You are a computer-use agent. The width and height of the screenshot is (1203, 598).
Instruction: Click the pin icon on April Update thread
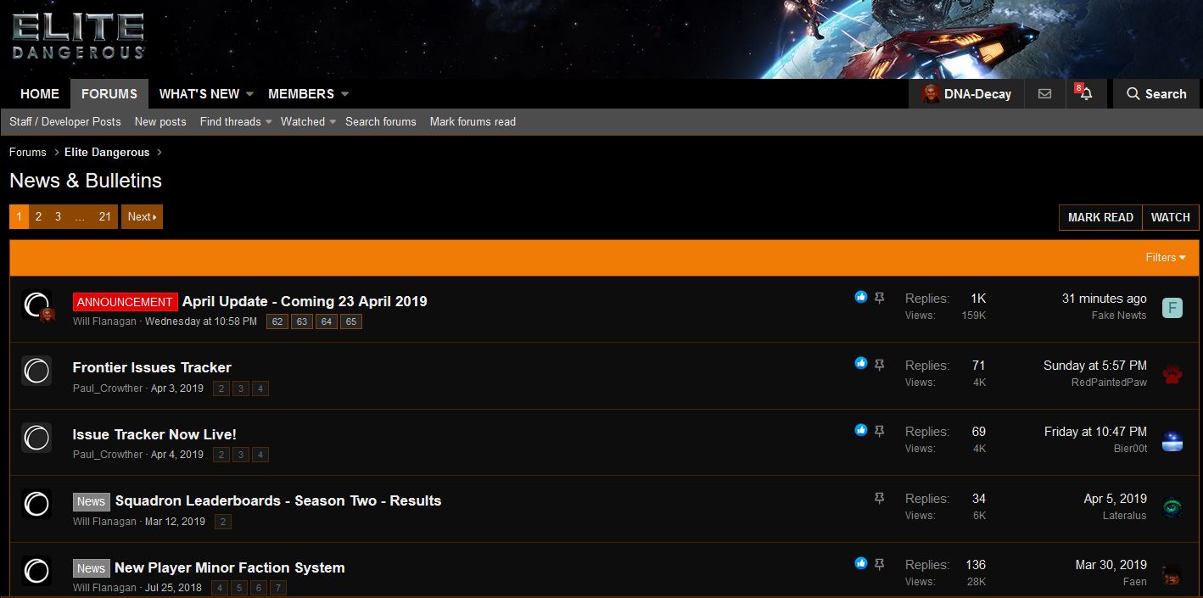(x=880, y=298)
